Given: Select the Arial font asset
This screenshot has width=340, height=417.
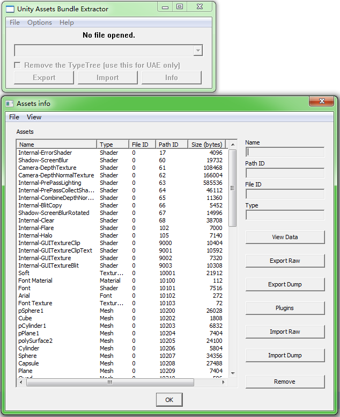Looking at the screenshot, I should click(122, 296).
